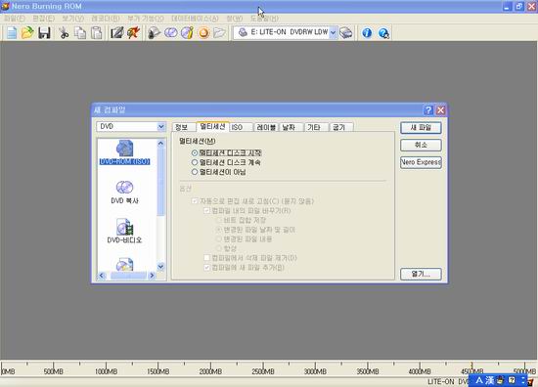538x387 pixels.
Task: Open the 레코더(R) menu
Action: (x=106, y=19)
